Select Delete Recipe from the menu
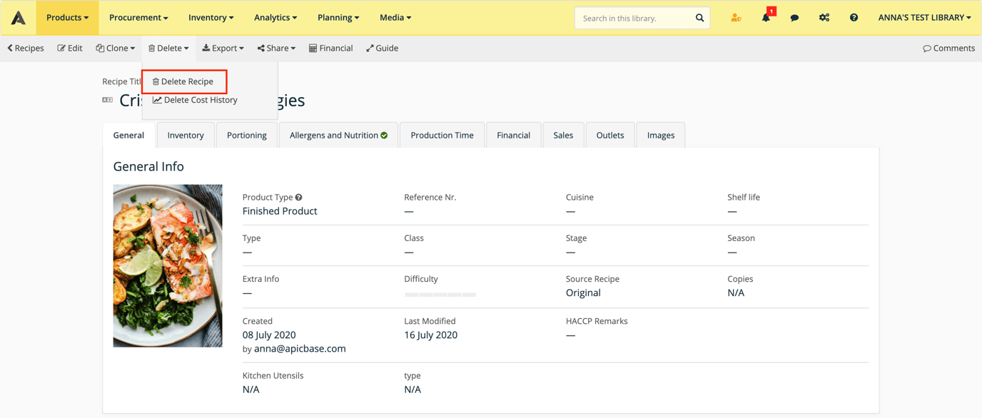The image size is (982, 418). pos(183,82)
